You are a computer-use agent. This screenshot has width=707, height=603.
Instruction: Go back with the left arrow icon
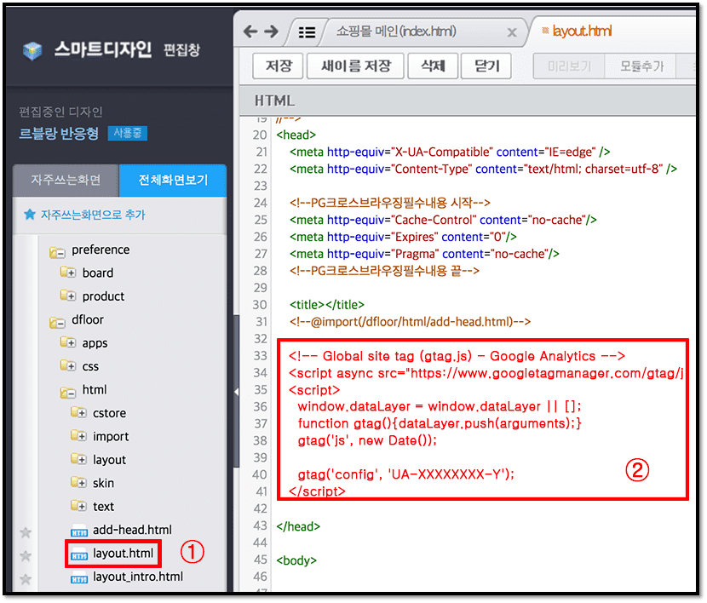pos(250,32)
